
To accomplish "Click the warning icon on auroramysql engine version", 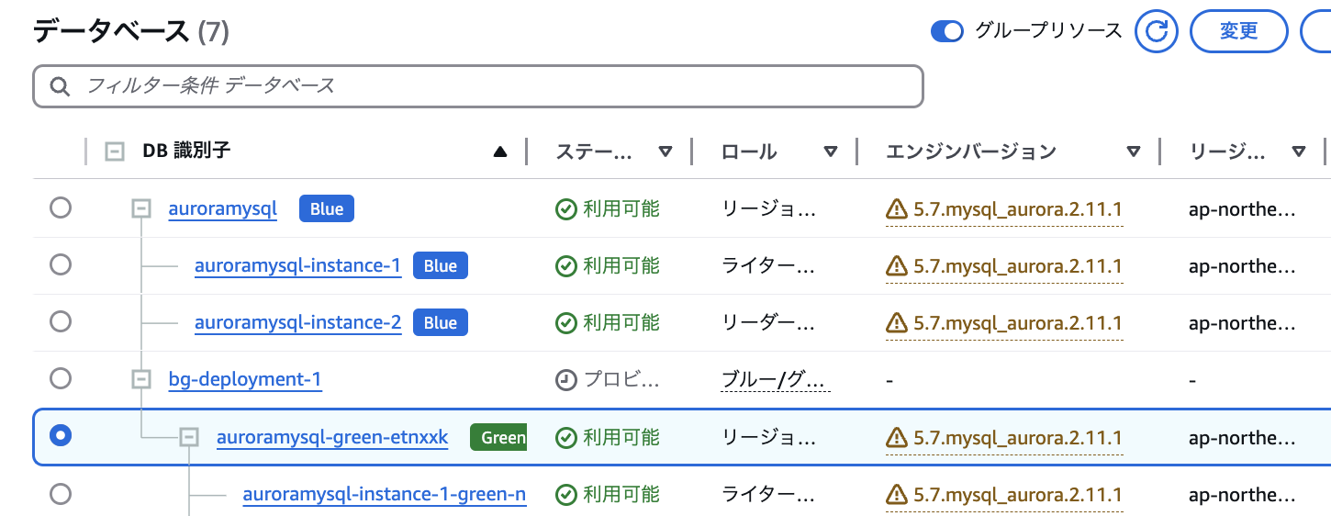I will 897,209.
